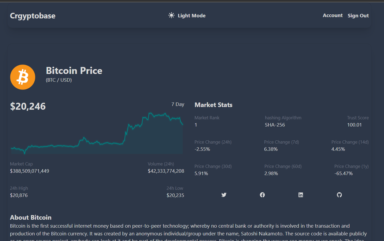Open LinkedIn via its icon

[301, 195]
